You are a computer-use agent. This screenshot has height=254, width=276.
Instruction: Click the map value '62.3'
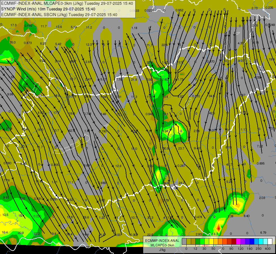pos(71,131)
